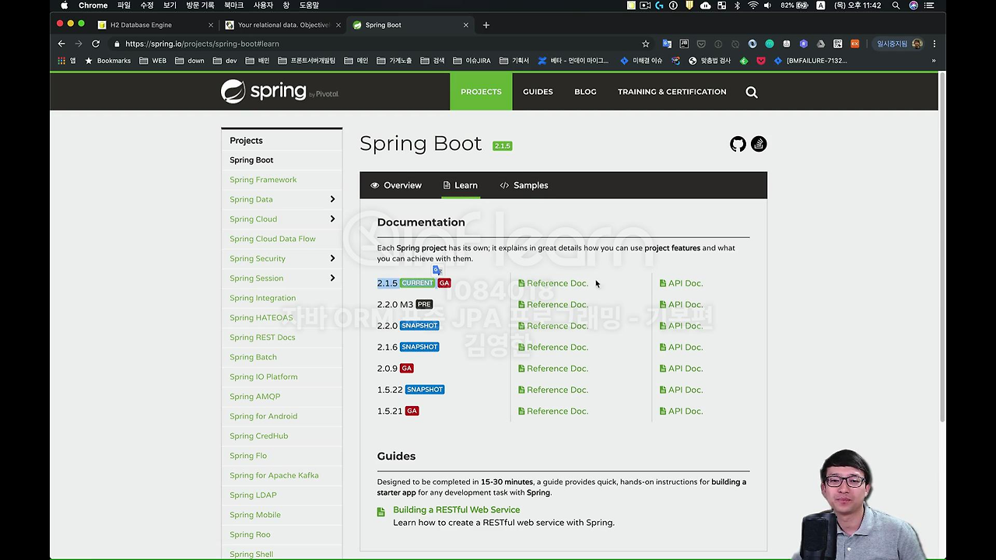996x560 pixels.
Task: Select the Overview tab
Action: click(395, 185)
